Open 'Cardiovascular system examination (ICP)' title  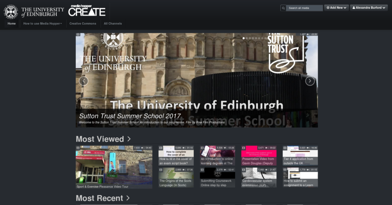click(x=257, y=183)
